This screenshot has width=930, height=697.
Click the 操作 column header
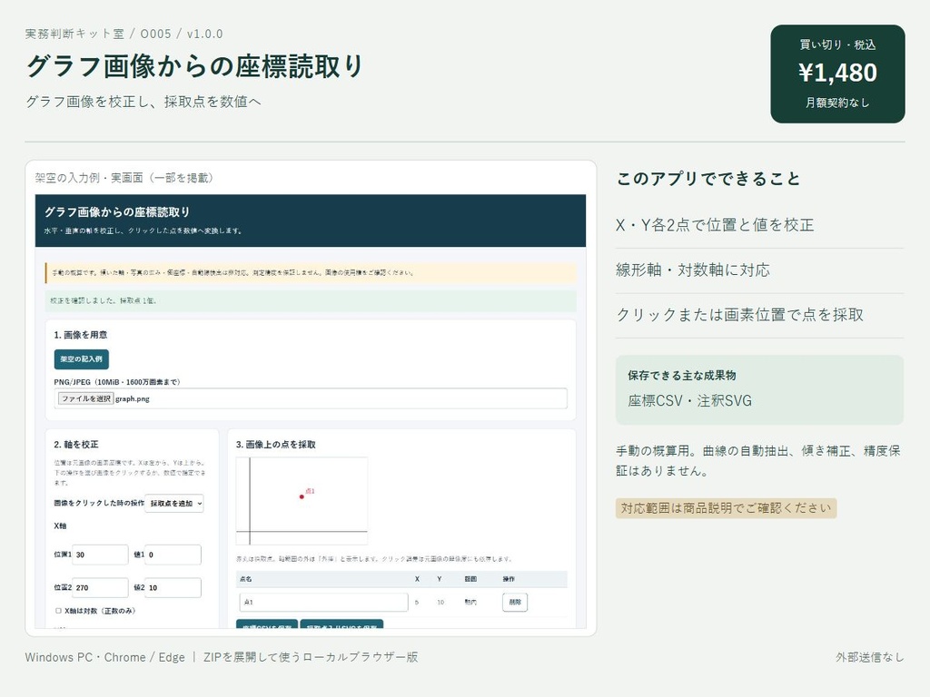coord(509,579)
